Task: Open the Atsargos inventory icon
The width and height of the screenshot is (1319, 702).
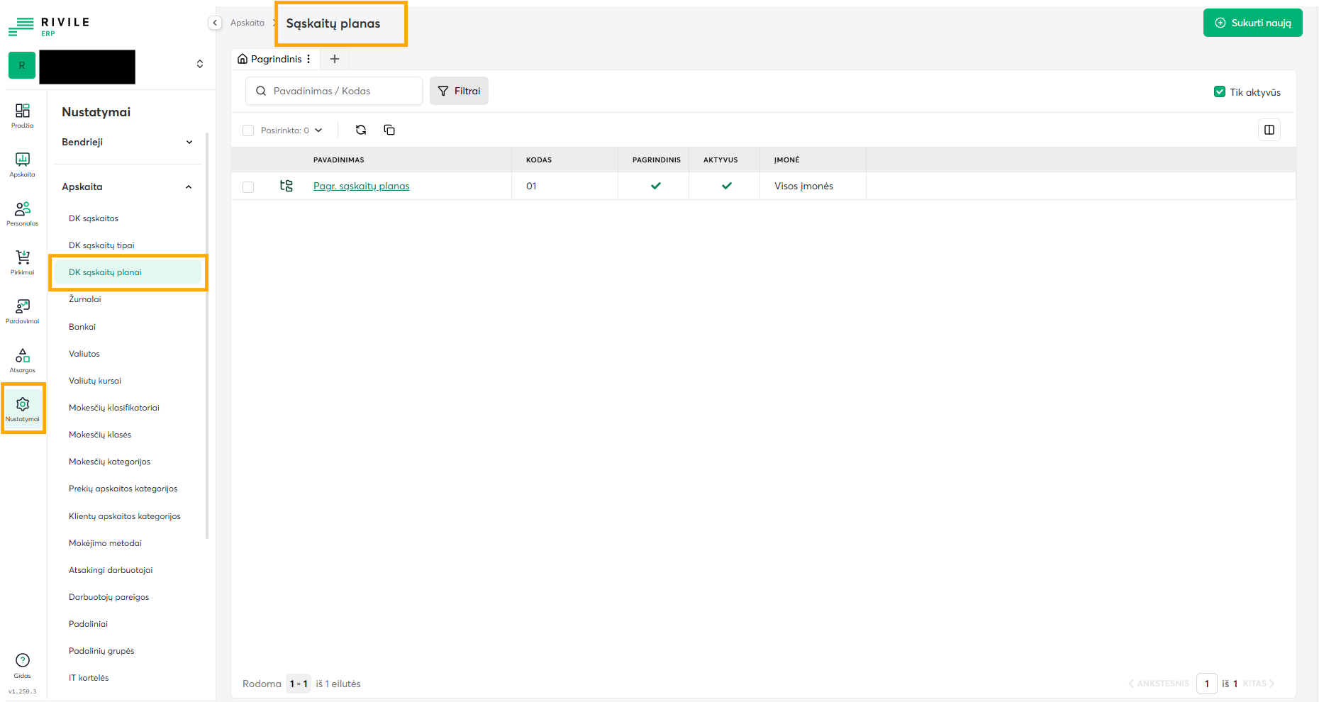Action: click(x=23, y=360)
